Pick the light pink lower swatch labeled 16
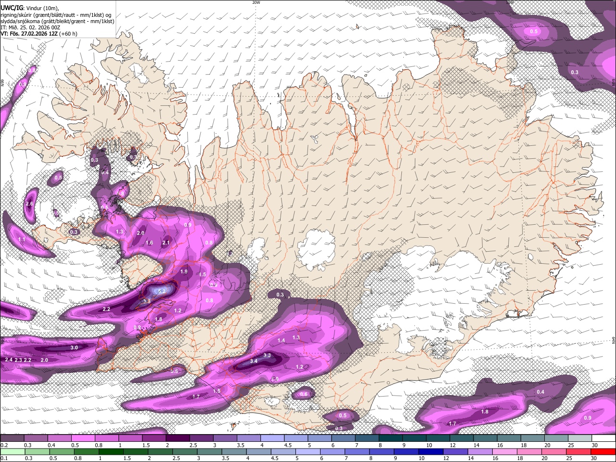 click(x=505, y=451)
